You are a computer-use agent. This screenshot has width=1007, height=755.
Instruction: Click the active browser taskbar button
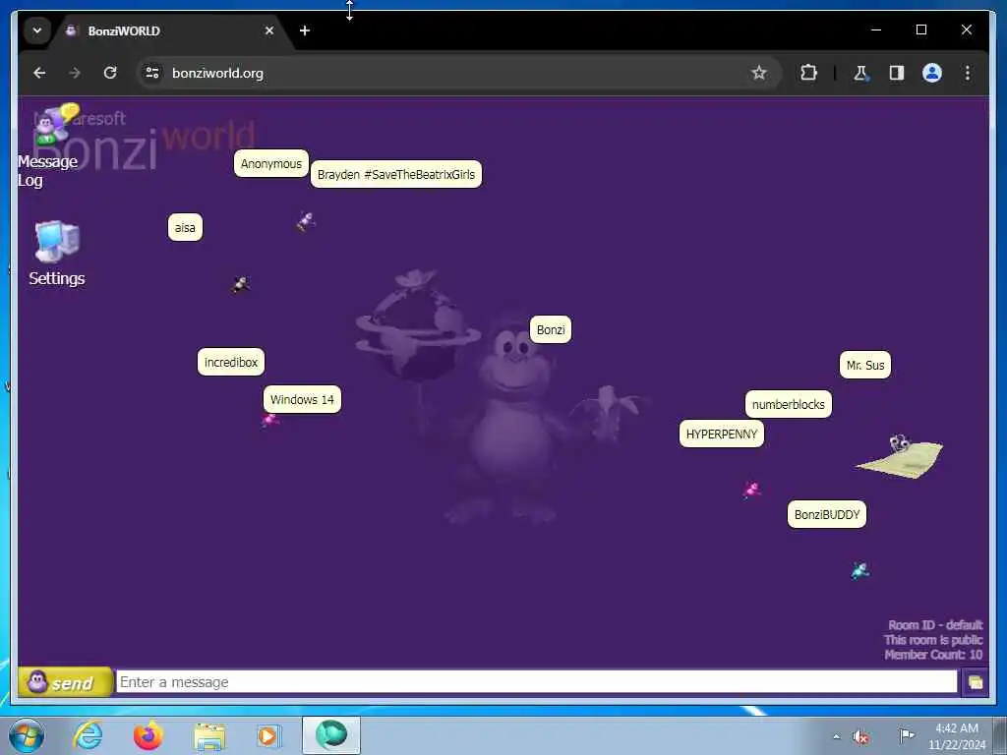tap(330, 735)
